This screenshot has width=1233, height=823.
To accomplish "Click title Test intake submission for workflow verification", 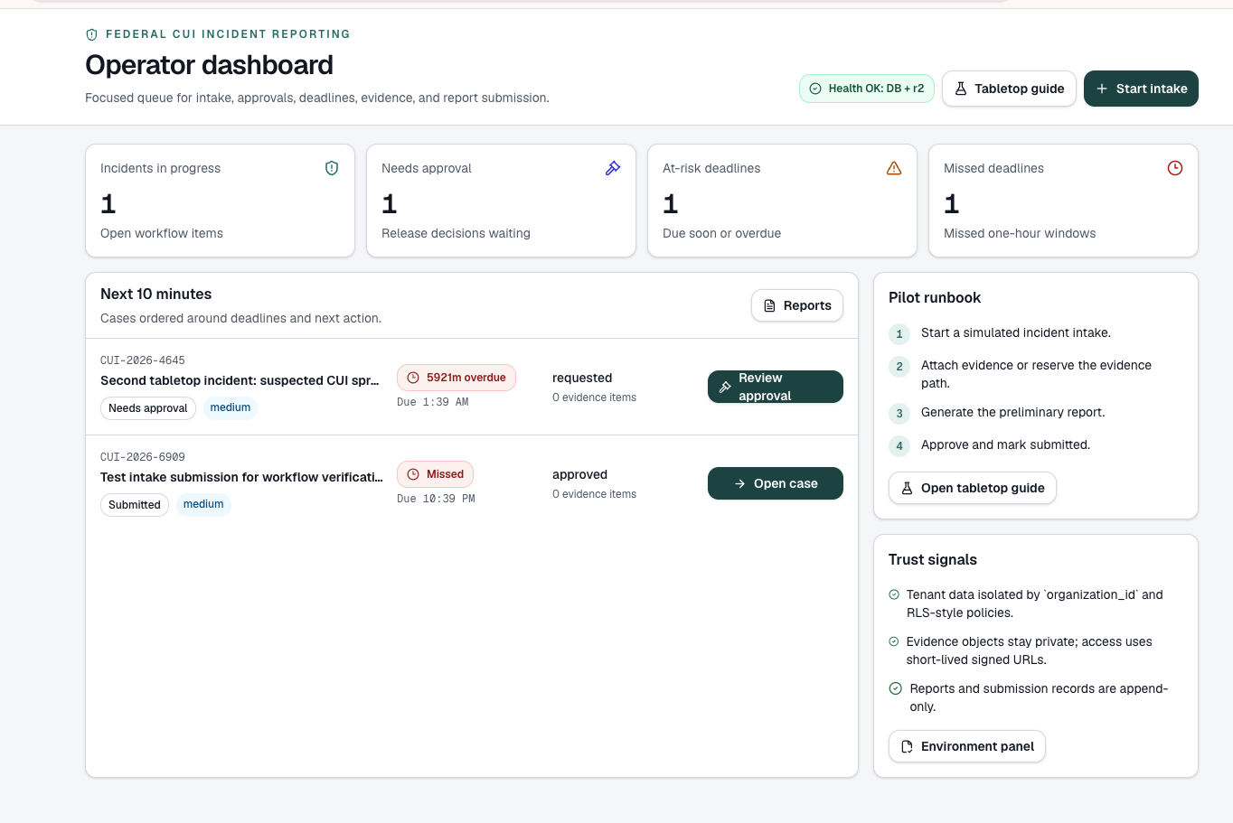I will (241, 477).
